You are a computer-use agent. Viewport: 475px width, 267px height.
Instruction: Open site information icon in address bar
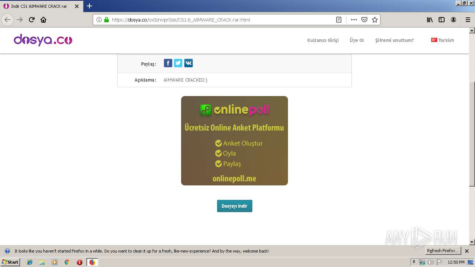(x=99, y=20)
